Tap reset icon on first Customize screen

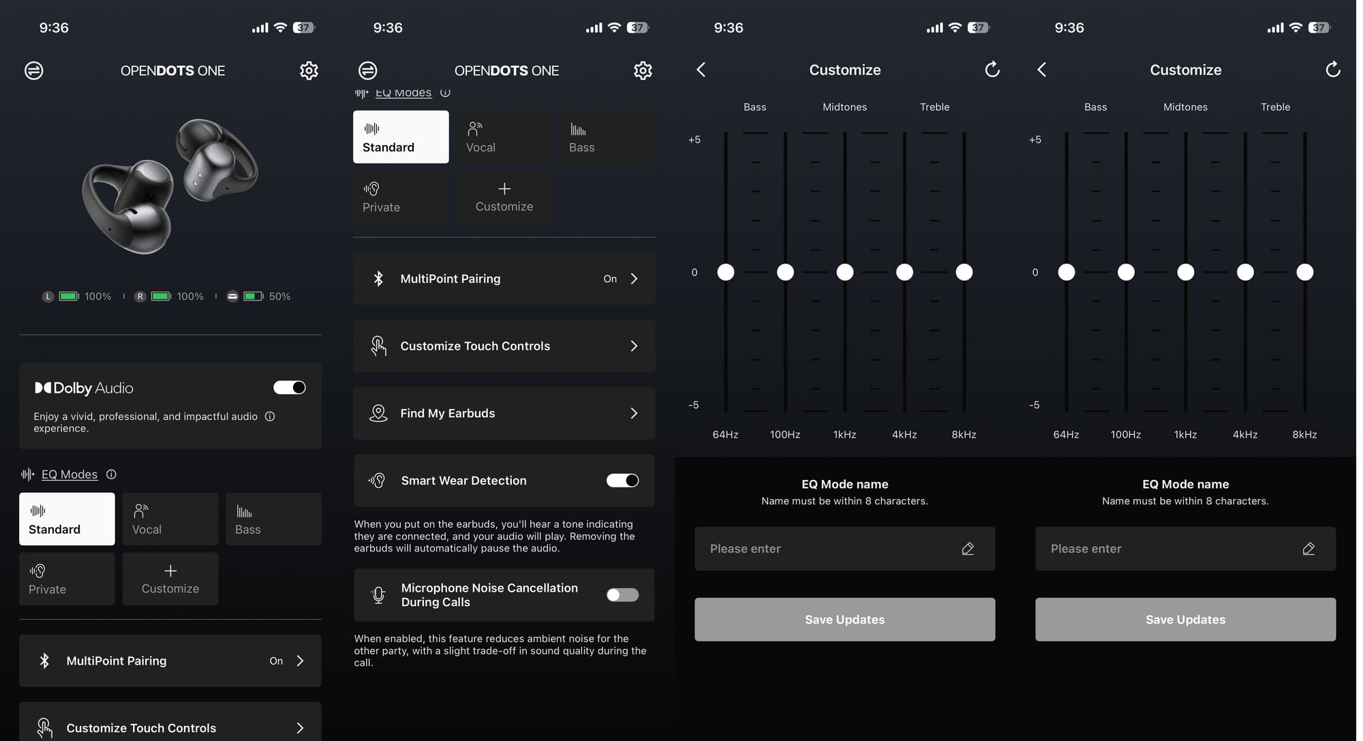pos(992,70)
